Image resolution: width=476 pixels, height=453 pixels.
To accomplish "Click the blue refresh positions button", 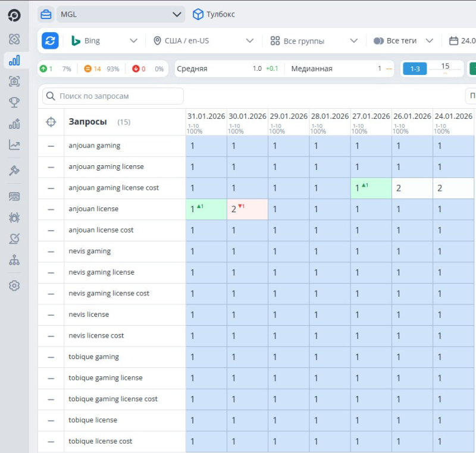I will (50, 40).
